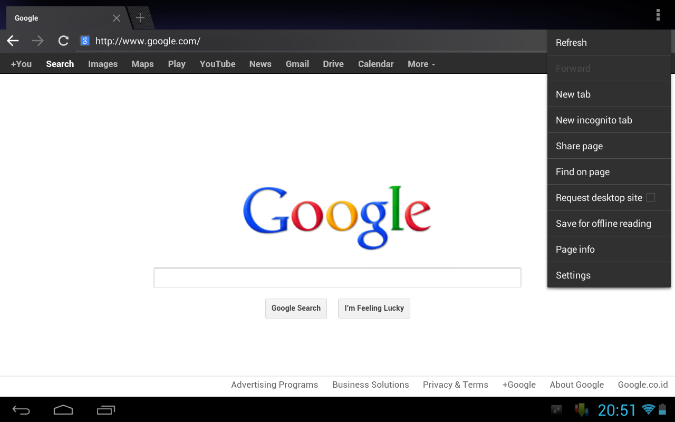Close the Google tab with the X
This screenshot has width=675, height=422.
tap(117, 18)
